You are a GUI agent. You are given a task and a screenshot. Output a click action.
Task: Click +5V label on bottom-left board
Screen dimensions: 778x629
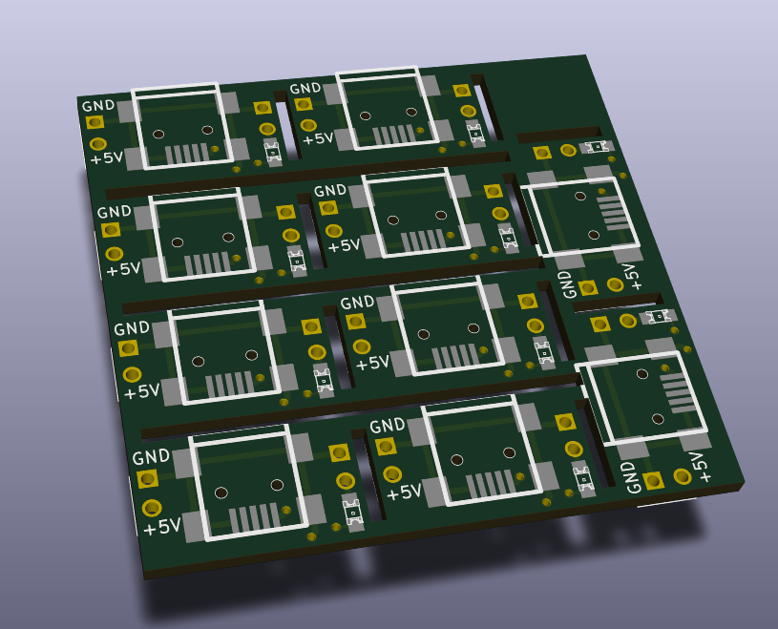click(x=162, y=526)
